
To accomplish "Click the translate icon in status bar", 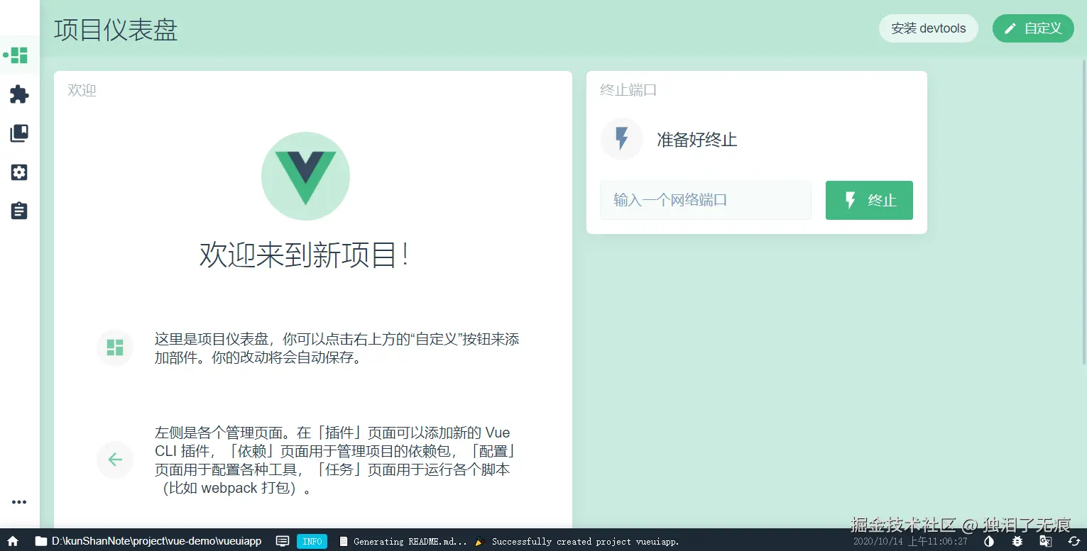I will [1046, 541].
